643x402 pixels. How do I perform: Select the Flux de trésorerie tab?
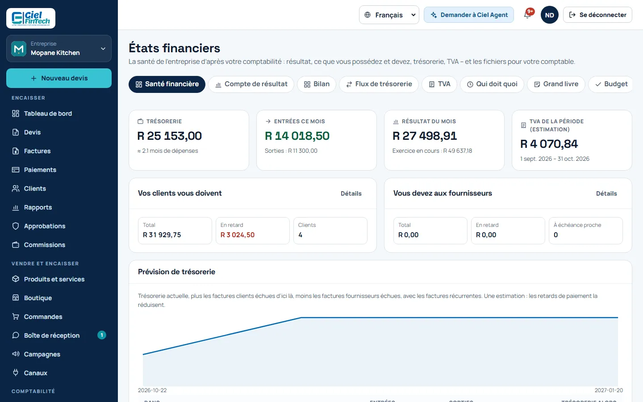tap(379, 84)
